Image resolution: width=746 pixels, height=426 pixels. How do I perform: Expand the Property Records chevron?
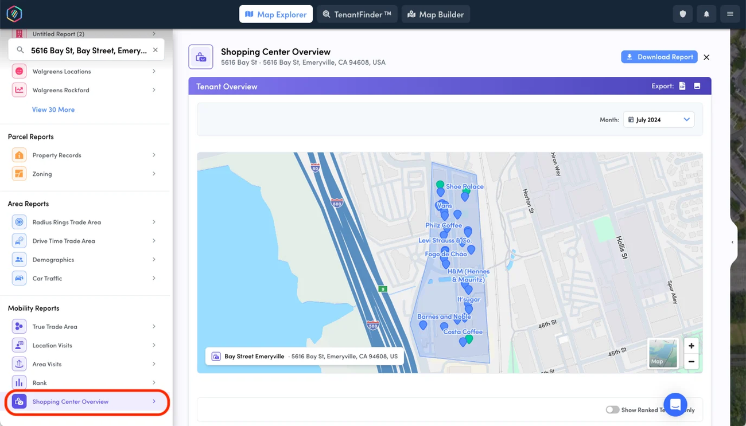coord(154,155)
